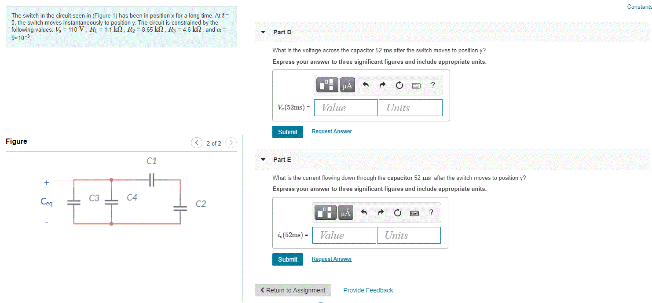This screenshot has height=303, width=652.
Task: Go to the previous figure page
Action: coord(197,142)
